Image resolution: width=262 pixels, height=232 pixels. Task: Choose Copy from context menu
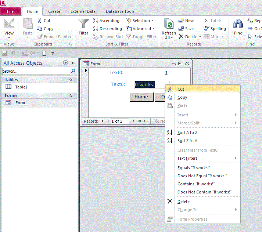pos(182,97)
